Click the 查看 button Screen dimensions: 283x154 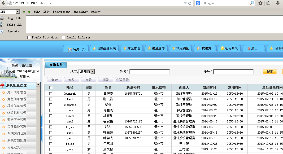tap(88, 80)
